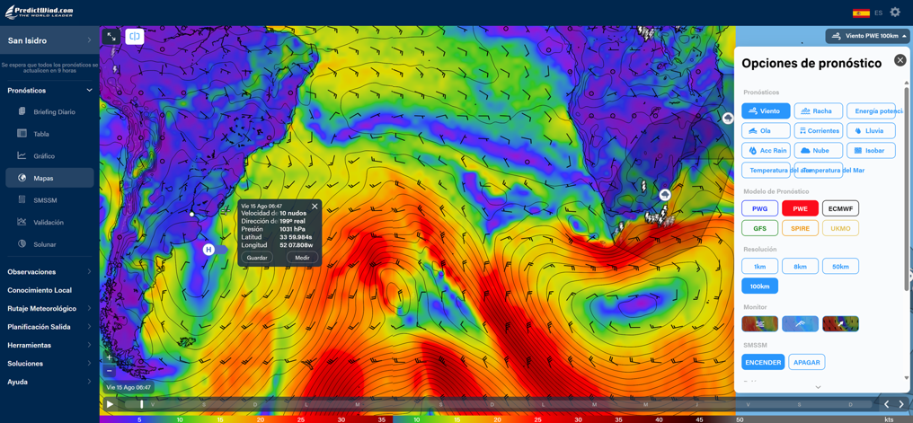Open the settings gear
Image resolution: width=913 pixels, height=423 pixels.
[895, 13]
